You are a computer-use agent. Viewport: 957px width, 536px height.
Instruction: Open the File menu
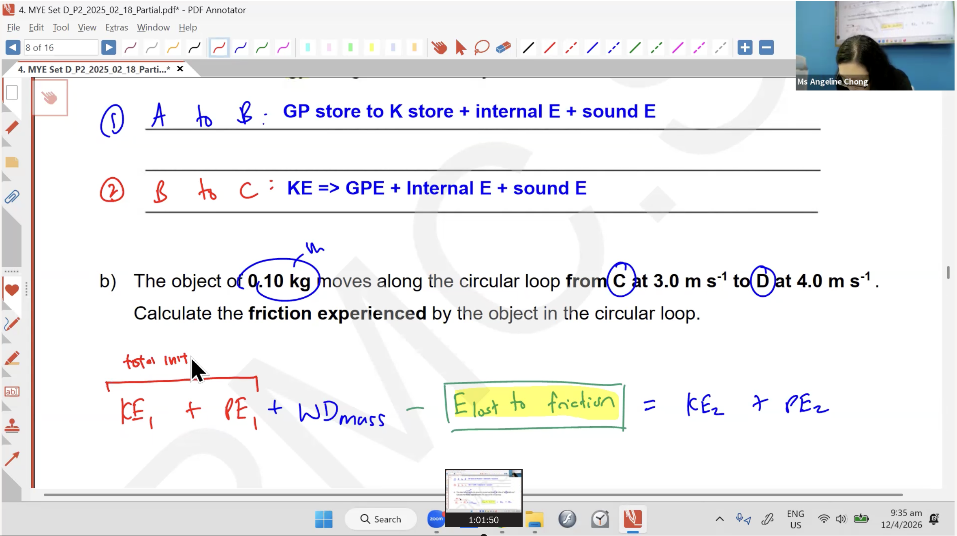tap(13, 27)
